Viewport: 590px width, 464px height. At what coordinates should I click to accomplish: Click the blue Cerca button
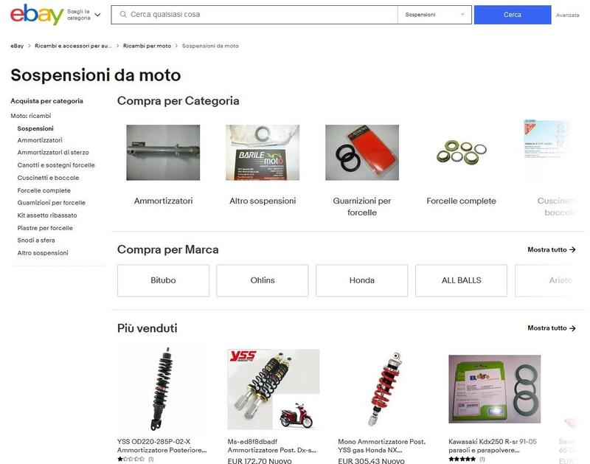click(x=513, y=15)
